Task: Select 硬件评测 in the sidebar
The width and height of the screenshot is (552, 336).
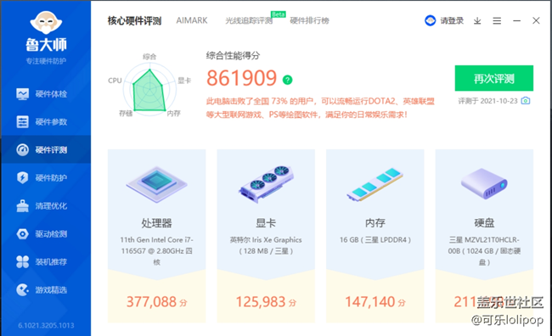Action: pos(46,150)
